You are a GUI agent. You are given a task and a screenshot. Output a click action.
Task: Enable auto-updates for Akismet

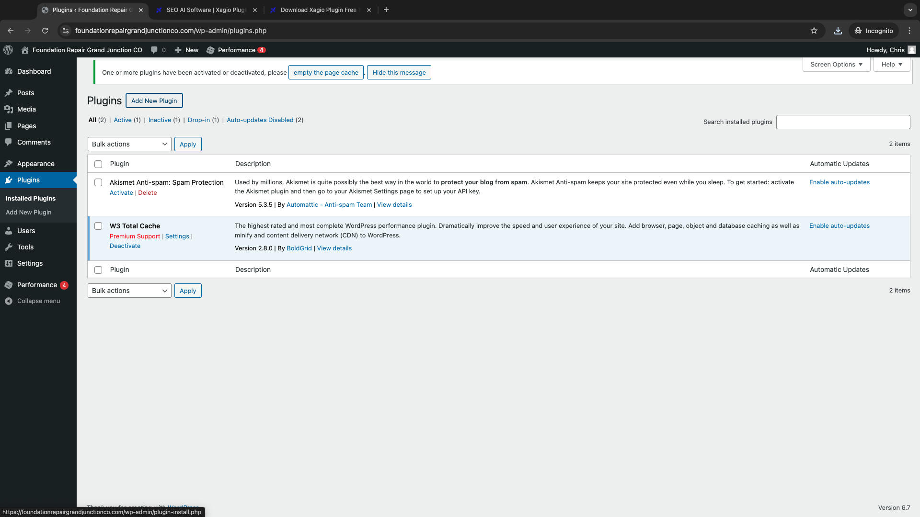pyautogui.click(x=839, y=182)
